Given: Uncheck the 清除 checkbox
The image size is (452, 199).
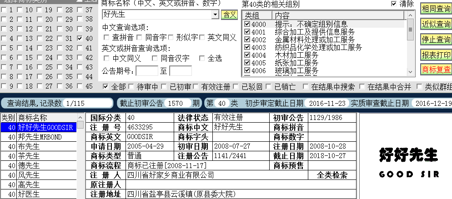Looking at the screenshot, I should pyautogui.click(x=394, y=4).
